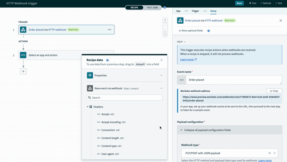Click in the Event name input field
Viewport: 287px width, 162px height.
(234, 80)
